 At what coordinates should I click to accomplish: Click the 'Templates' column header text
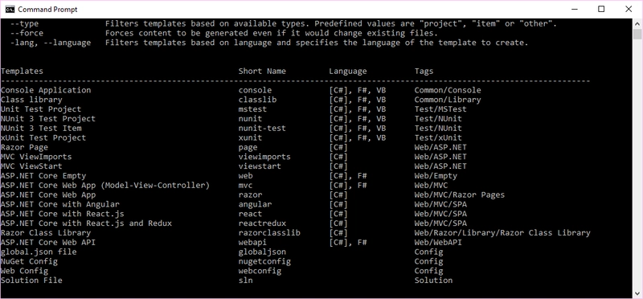22,71
